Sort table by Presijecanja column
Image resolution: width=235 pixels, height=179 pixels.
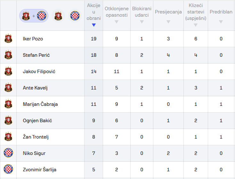168,15
